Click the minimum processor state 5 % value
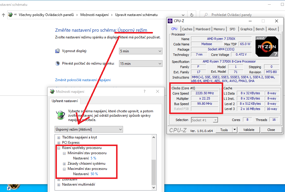The width and height of the screenshot is (285, 192). 93,158
